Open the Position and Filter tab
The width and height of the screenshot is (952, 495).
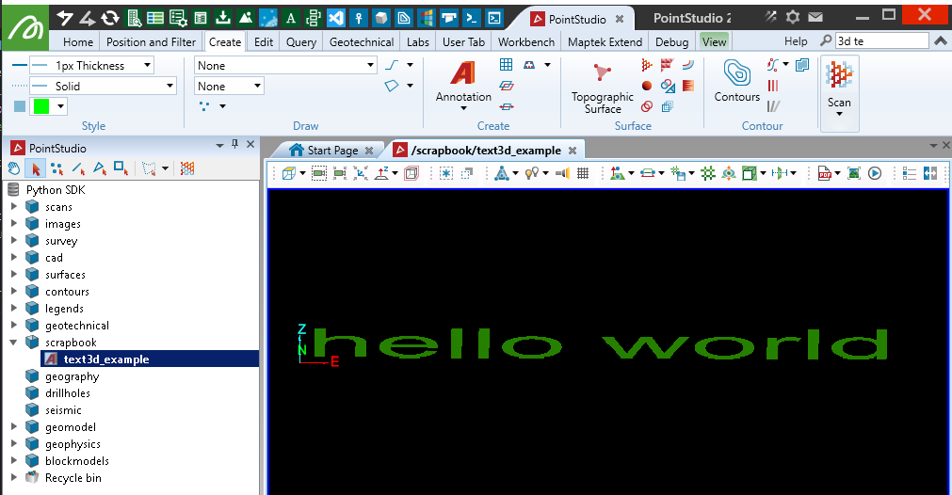[152, 41]
